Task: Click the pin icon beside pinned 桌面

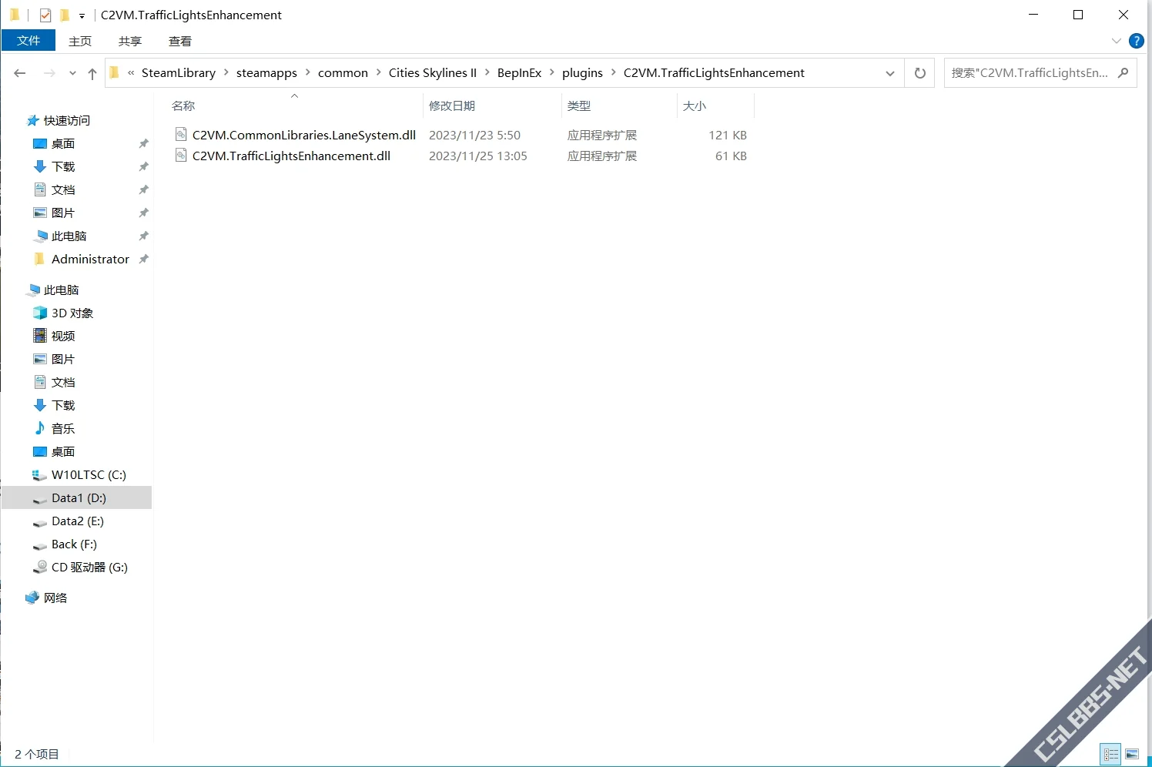Action: (x=143, y=144)
